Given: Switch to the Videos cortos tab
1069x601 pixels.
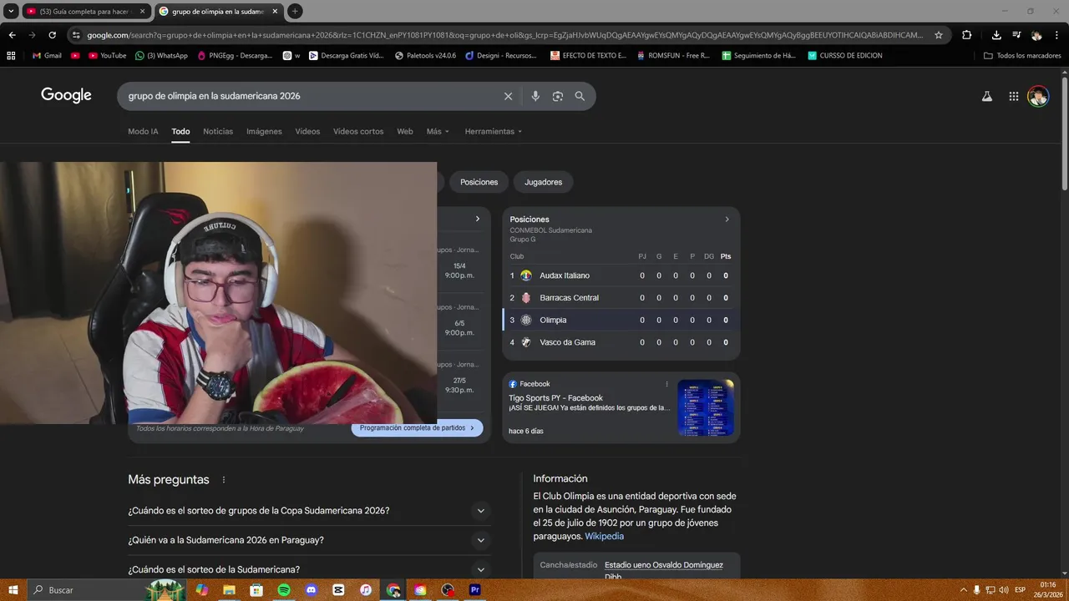Looking at the screenshot, I should pyautogui.click(x=358, y=131).
